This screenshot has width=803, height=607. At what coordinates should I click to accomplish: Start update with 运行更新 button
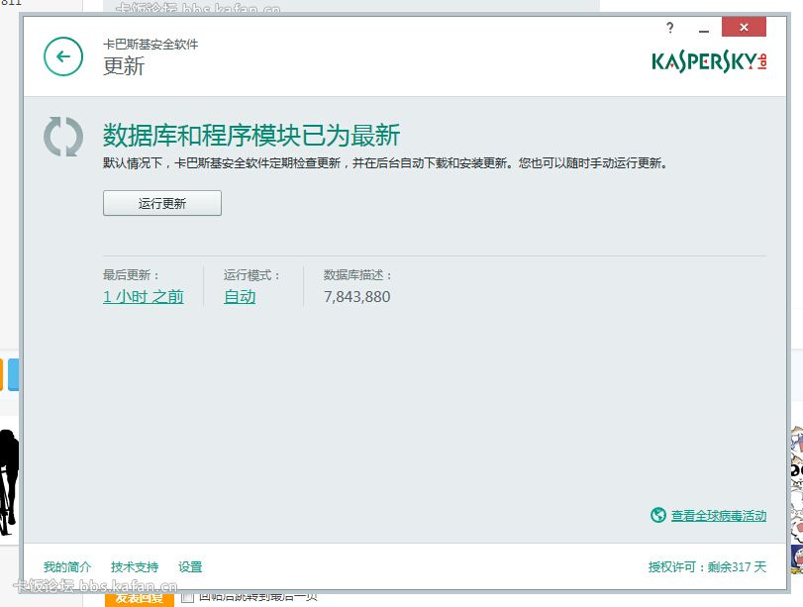(162, 203)
